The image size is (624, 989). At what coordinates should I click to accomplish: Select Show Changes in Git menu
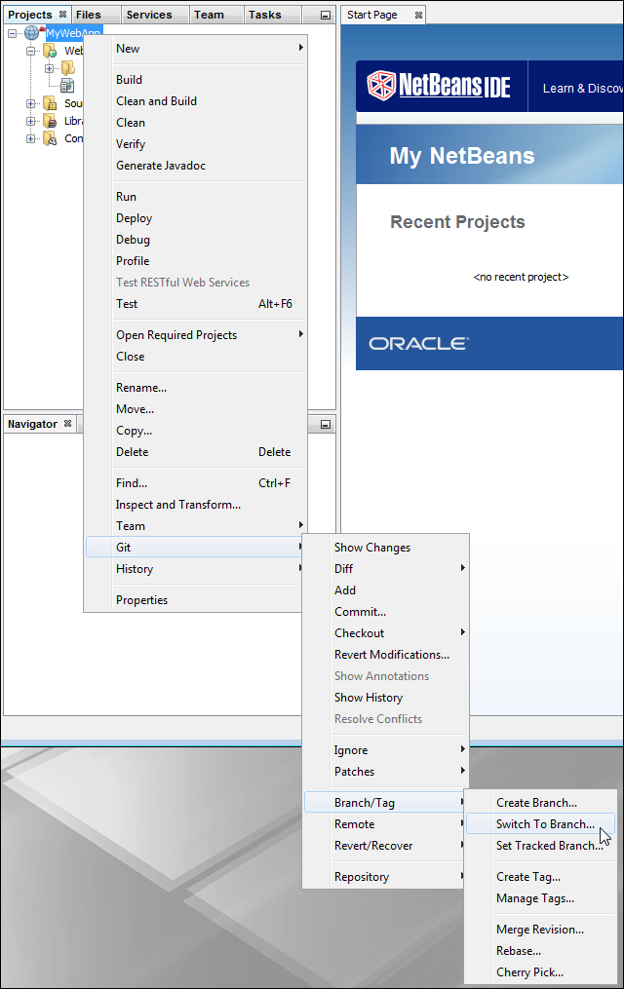click(386, 548)
